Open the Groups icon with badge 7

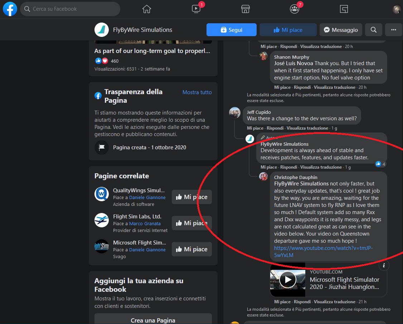tap(295, 9)
